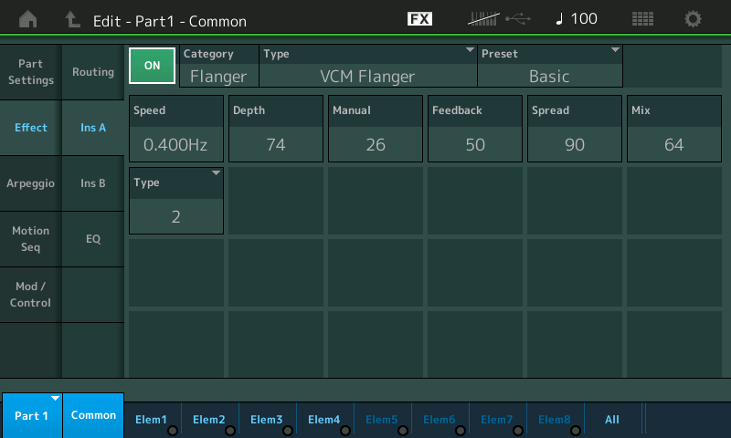The image size is (731, 438).
Task: Go to the Home screen icon
Action: tap(28, 19)
